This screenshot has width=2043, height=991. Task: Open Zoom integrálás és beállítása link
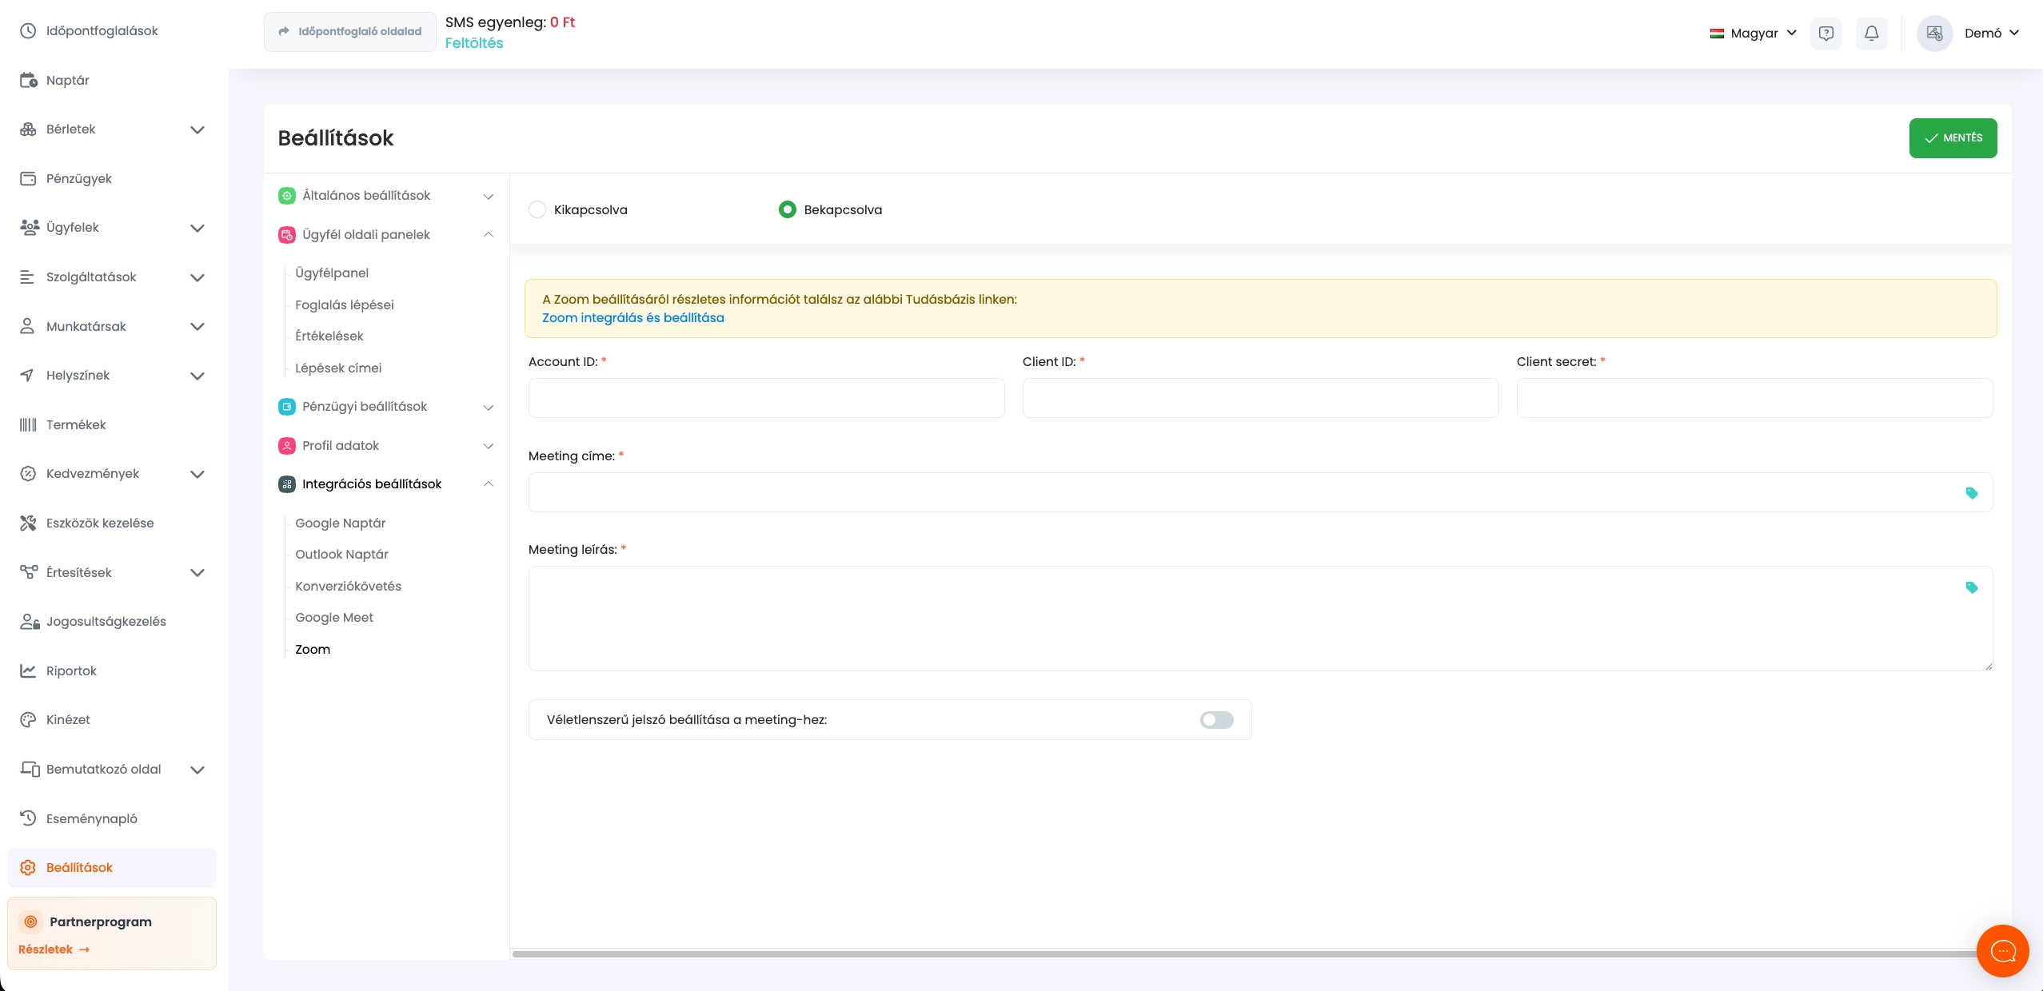[632, 318]
